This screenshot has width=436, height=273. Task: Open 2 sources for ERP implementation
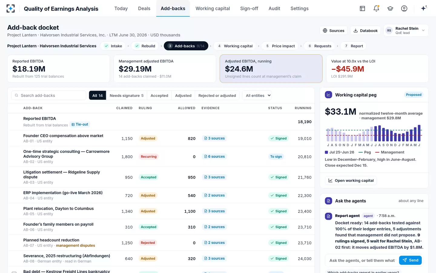pos(215,195)
